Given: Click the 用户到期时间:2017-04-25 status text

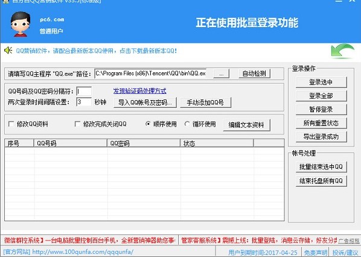Looking at the screenshot, I should [x=263, y=253].
